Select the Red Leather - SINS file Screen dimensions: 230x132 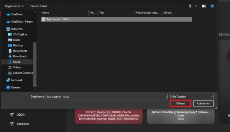[57, 19]
